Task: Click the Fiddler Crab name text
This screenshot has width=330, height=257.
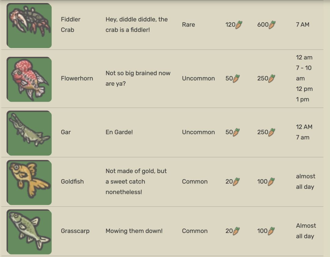Action: [x=71, y=24]
